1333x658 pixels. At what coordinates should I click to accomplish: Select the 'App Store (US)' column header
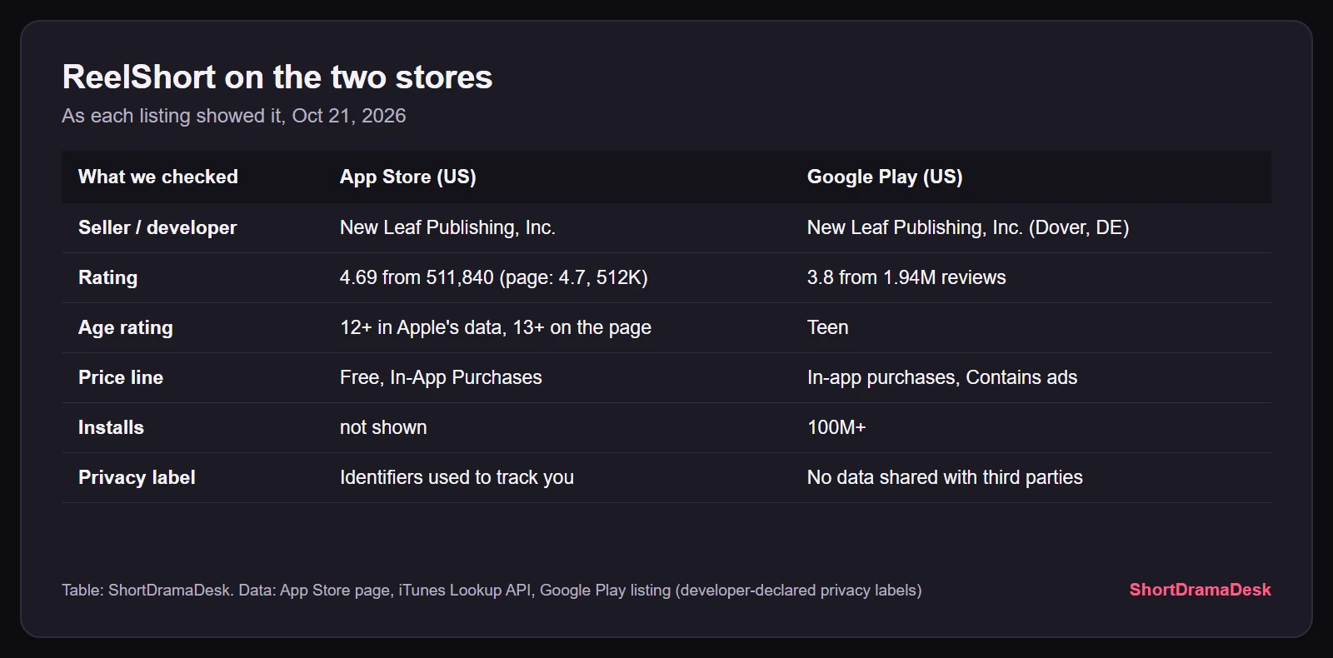(x=408, y=177)
